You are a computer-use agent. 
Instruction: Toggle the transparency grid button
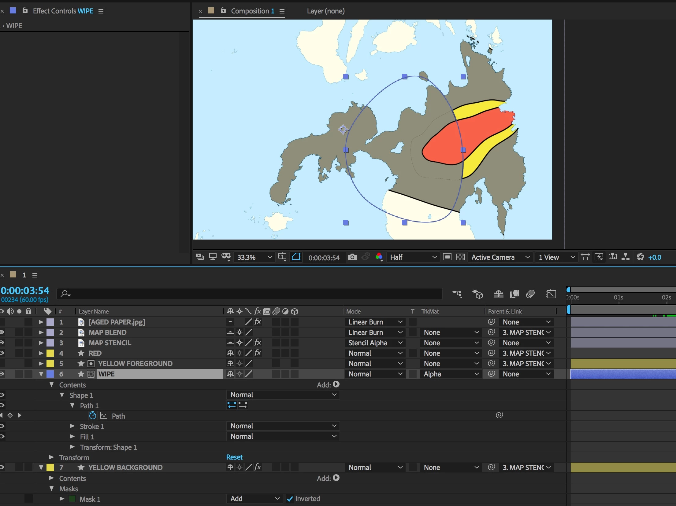(460, 257)
